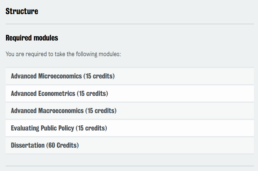This screenshot has width=258, height=171.
Task: Click the divider line under Structure heading
Action: click(x=130, y=24)
